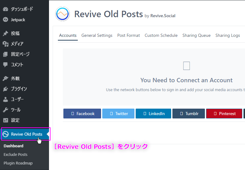Viewport: 245px width, 170px height.
Task: Click the appearance brush icon beside 外観
Action: (x=6, y=78)
